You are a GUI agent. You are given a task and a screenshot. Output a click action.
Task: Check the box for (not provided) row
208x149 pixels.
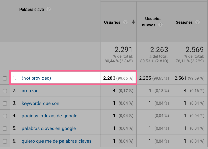(5, 78)
